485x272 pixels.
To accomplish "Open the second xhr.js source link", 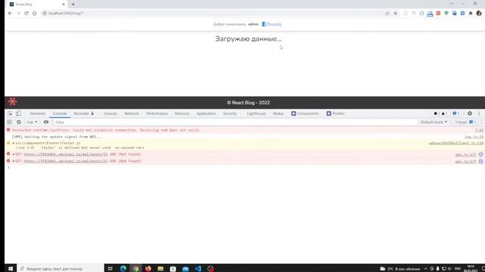I will 465,162.
